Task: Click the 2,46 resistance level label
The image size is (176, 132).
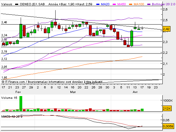Action: (4, 22)
